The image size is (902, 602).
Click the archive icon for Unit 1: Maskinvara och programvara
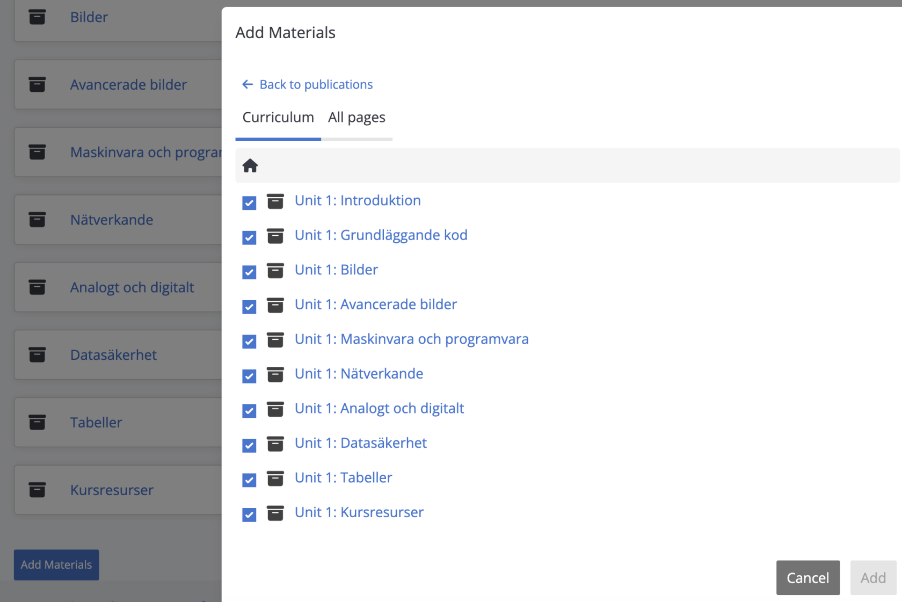pyautogui.click(x=275, y=340)
